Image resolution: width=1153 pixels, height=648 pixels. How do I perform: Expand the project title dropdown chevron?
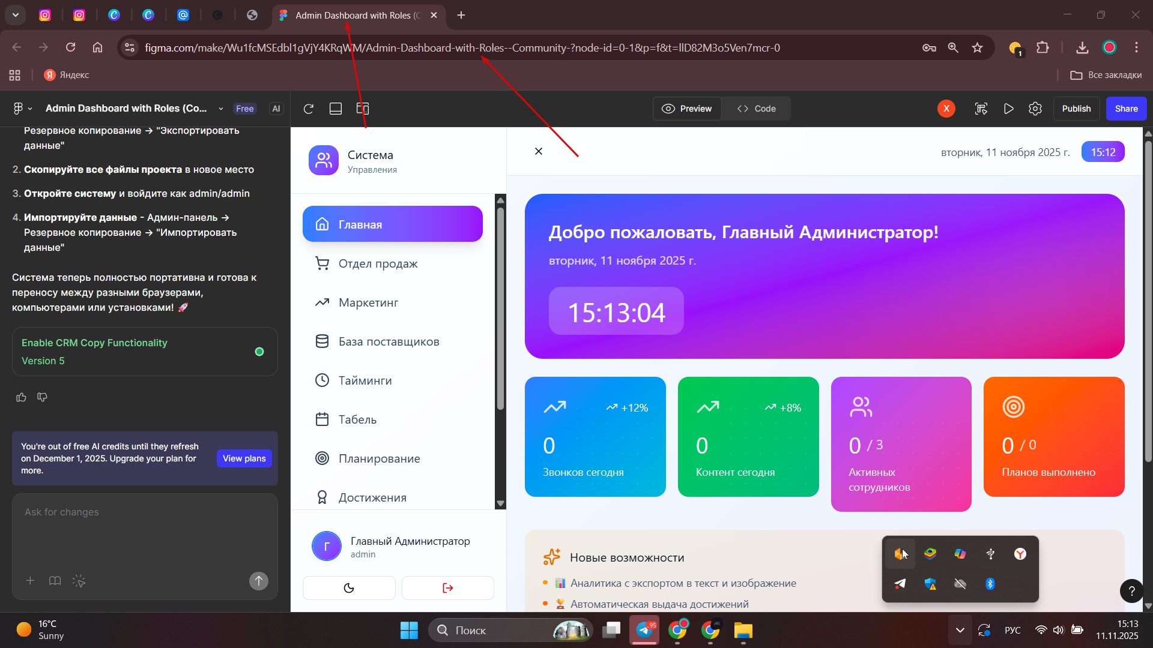point(221,109)
